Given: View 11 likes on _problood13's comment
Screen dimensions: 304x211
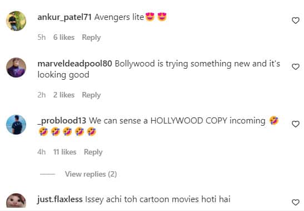Looking at the screenshot, I should [65, 152].
